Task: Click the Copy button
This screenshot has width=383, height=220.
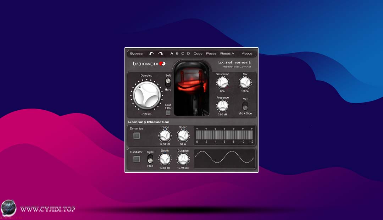Action: coord(198,54)
